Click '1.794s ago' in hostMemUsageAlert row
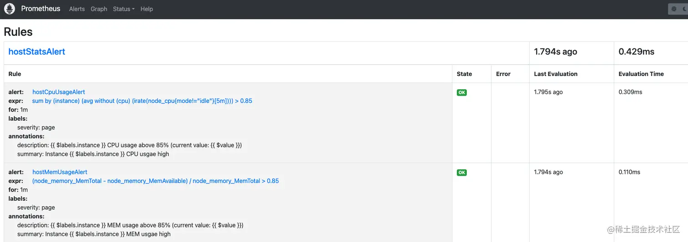Screen dimensions: 688x242 (548, 172)
